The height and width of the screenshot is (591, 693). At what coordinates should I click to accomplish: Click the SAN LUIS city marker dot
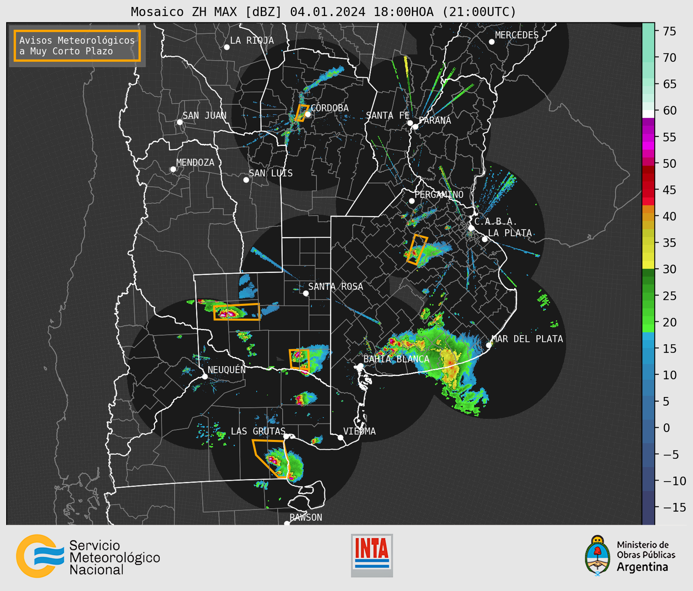[246, 180]
